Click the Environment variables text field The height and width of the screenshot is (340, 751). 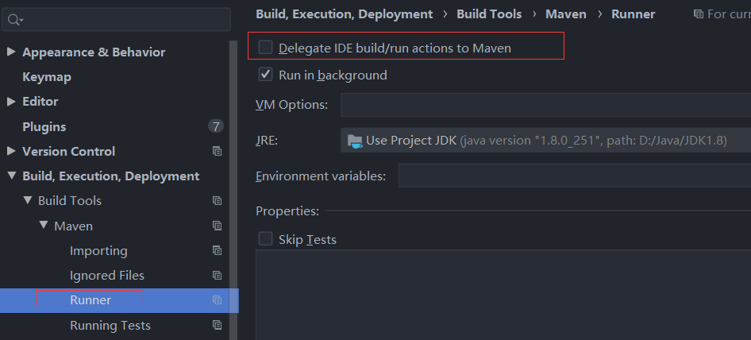[574, 176]
